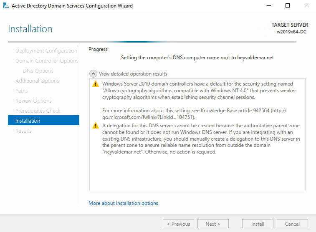Collapse the View detailed operation results chevron
Screen dimensions: 316x232
click(x=93, y=74)
